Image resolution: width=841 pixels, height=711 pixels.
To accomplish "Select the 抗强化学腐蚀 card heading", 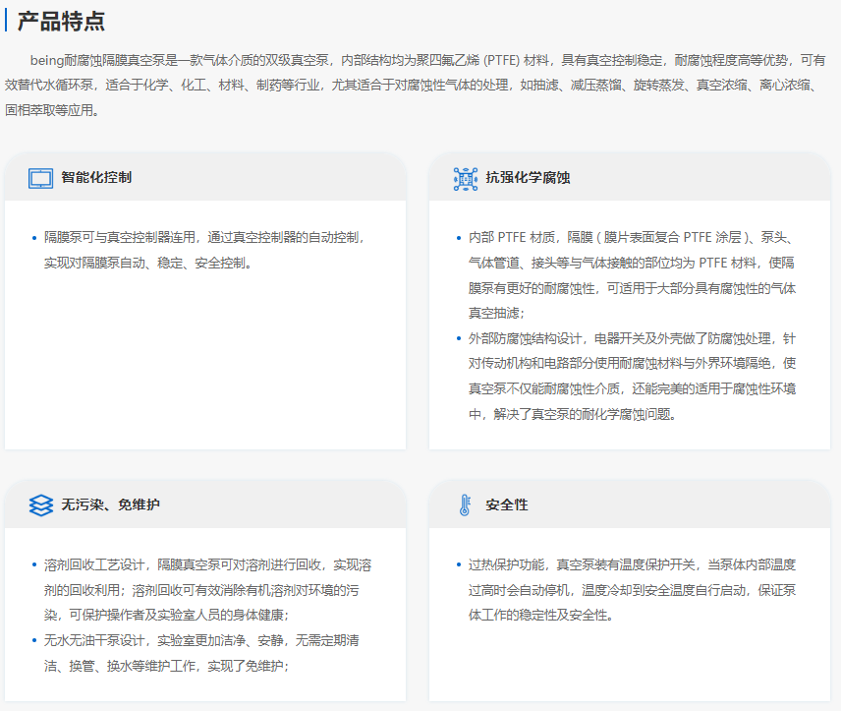I will (x=528, y=178).
